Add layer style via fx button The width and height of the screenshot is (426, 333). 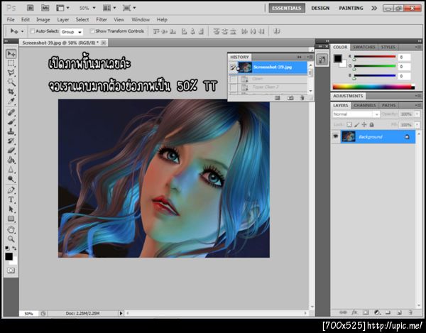coord(354,312)
